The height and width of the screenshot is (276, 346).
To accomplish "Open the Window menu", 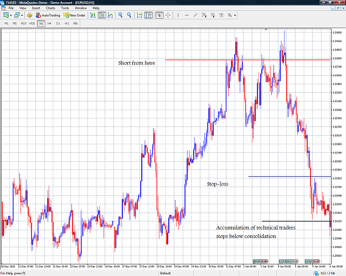I will click(x=81, y=8).
